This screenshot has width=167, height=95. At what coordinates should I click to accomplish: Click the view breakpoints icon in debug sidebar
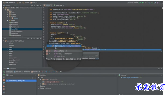tap(4, 86)
